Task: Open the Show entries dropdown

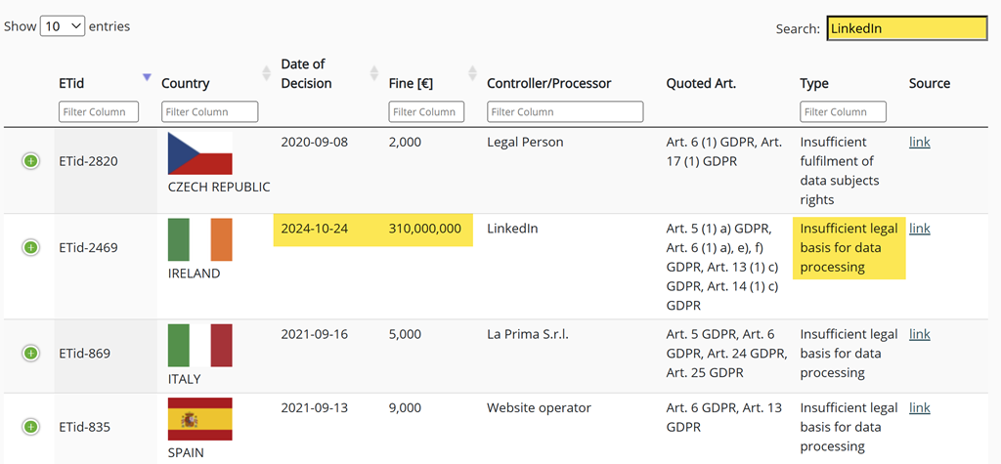Action: tap(63, 26)
